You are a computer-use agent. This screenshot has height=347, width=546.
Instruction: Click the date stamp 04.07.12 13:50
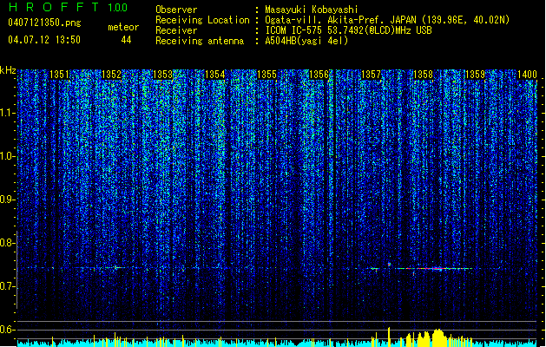[44, 40]
